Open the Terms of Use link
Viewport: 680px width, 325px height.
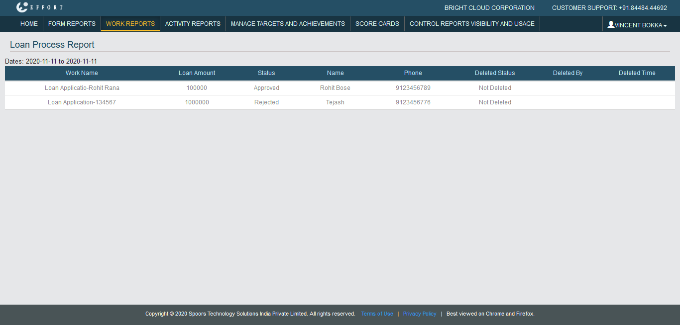[377, 314]
